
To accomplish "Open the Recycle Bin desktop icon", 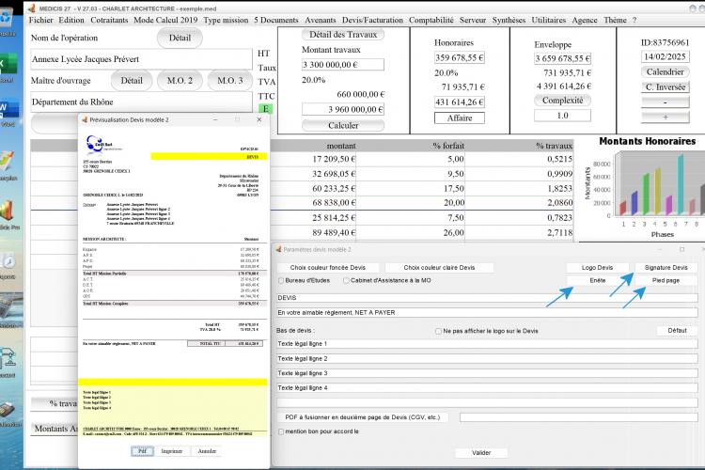I will click(6, 19).
